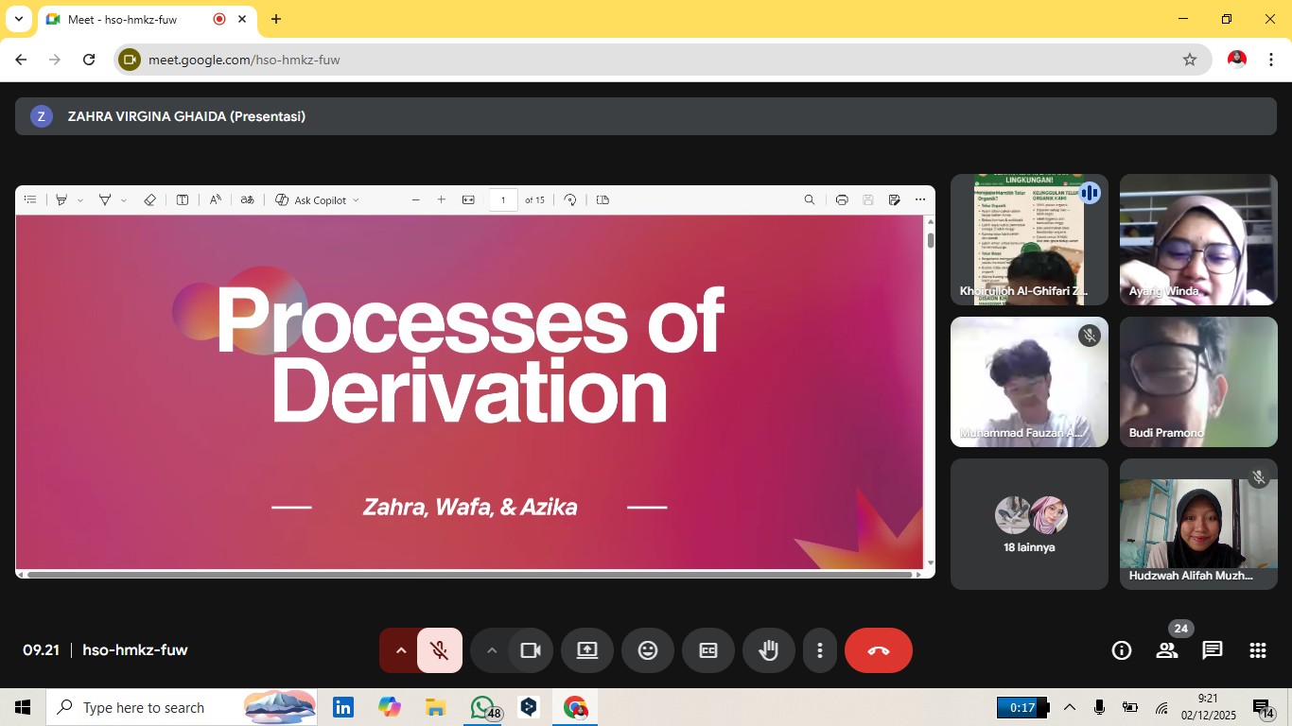
Task: Unmute the microphone
Action: click(x=439, y=650)
